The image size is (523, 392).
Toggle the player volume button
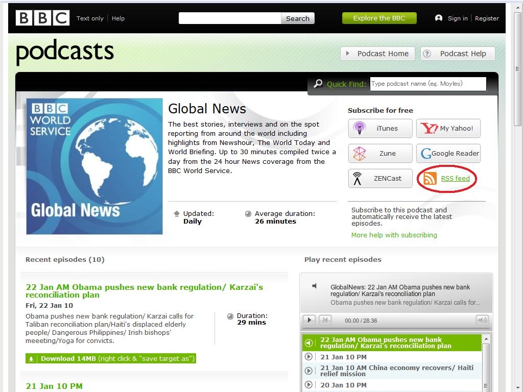(x=482, y=320)
